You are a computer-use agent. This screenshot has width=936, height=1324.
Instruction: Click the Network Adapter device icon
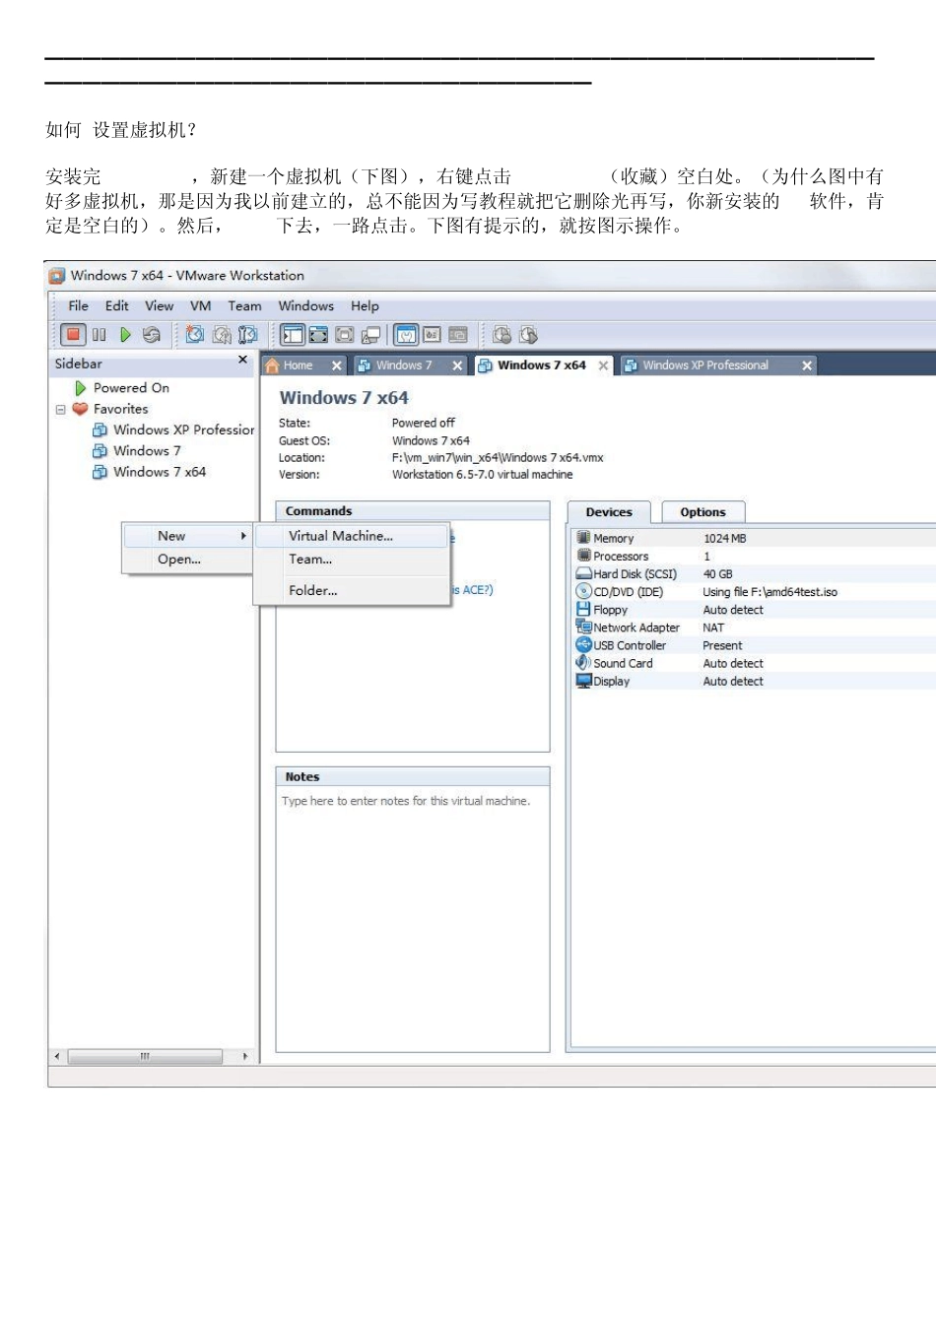[x=583, y=627]
